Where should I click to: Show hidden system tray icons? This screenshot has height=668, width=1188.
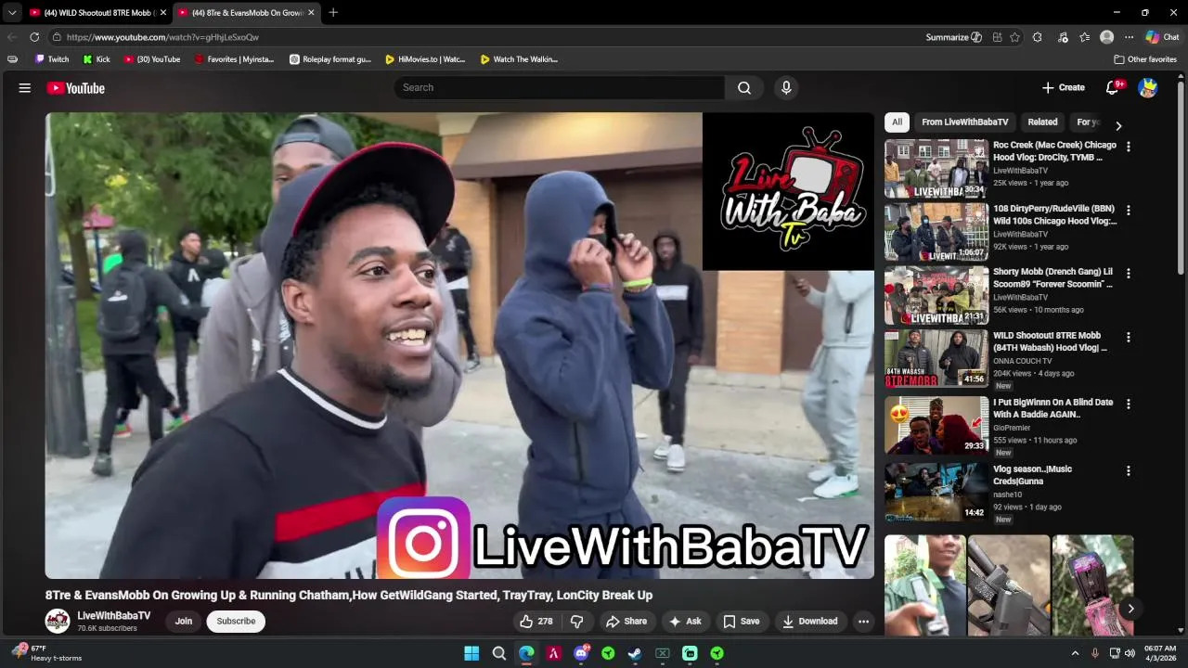[x=1075, y=653]
